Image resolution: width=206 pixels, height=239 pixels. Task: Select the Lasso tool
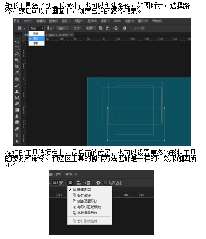pos(17,54)
